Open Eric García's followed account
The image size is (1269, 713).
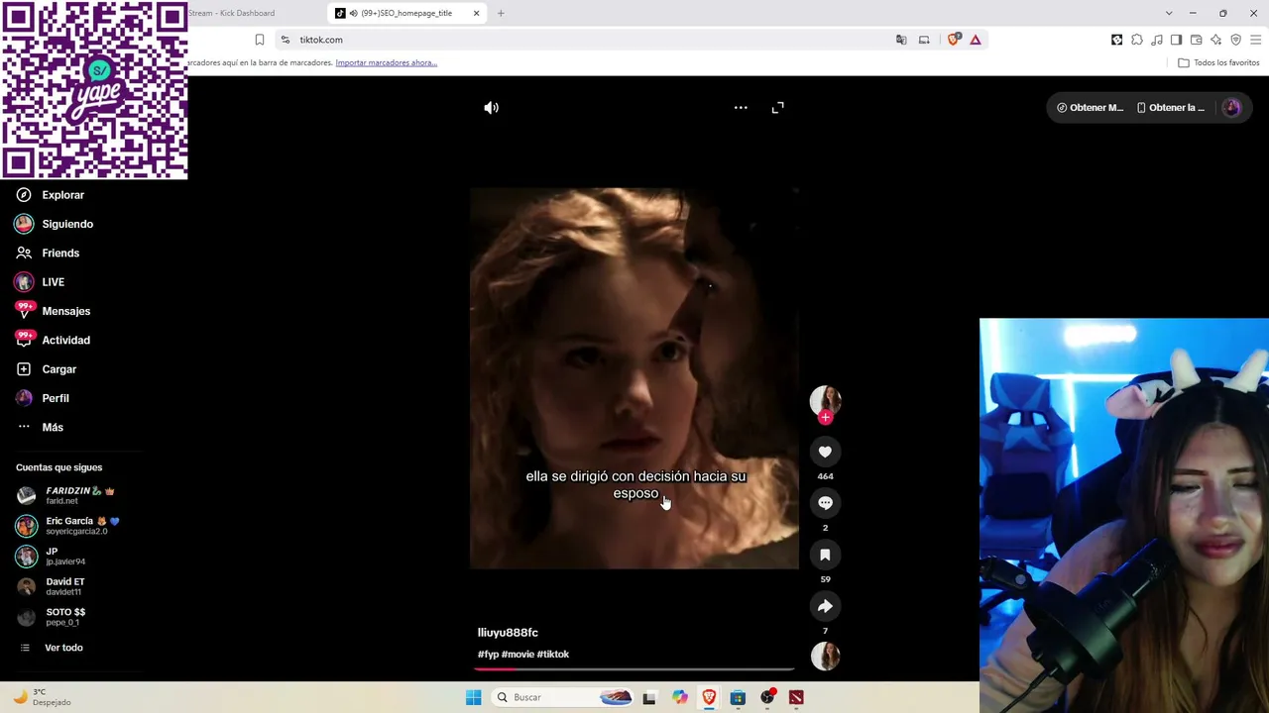pos(77,526)
